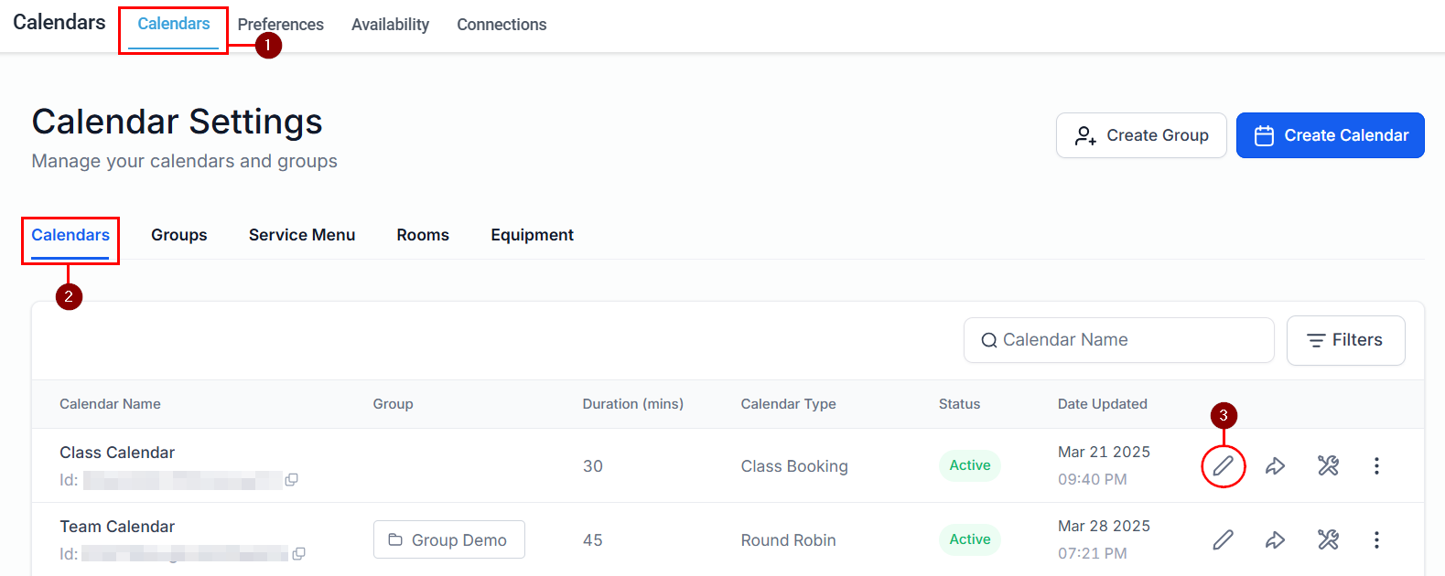1445x576 pixels.
Task: Open three-dot menu for Class Calendar
Action: [x=1376, y=466]
